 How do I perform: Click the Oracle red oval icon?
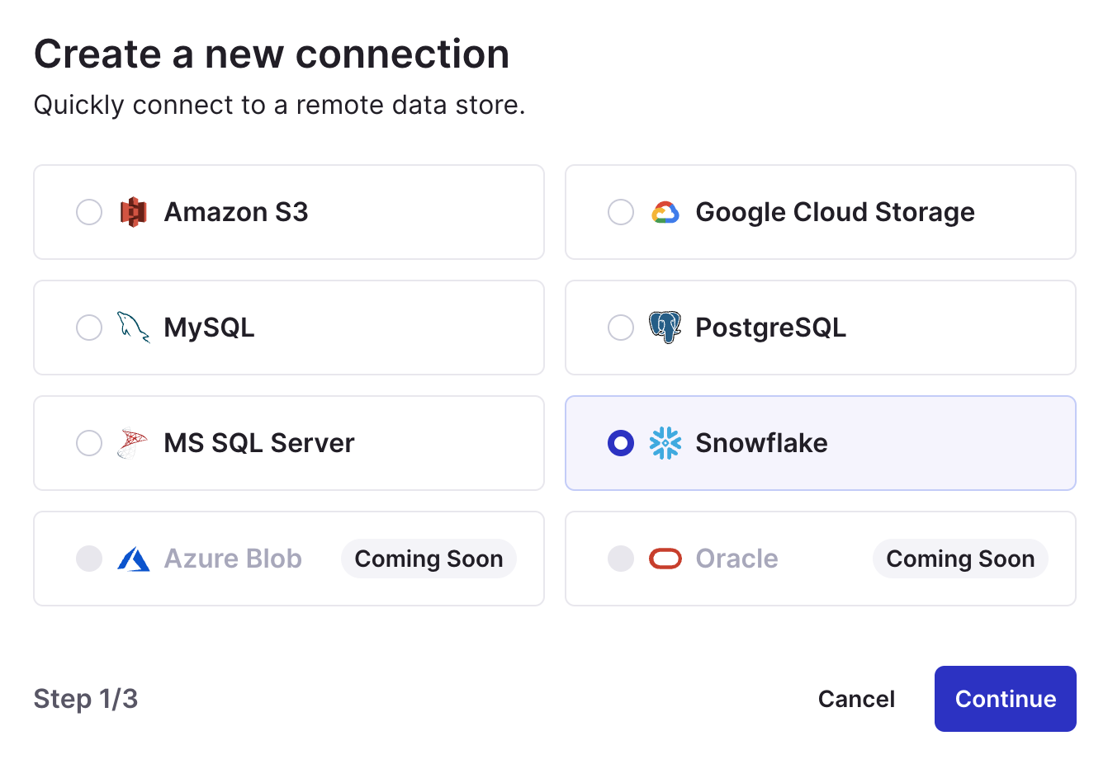click(x=665, y=559)
